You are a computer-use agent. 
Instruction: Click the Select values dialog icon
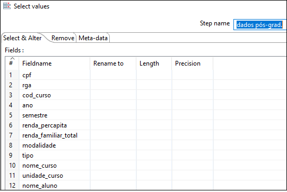tap(7, 6)
